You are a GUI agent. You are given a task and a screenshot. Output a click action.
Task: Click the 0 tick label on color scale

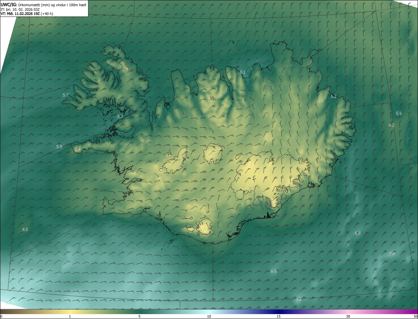click(x=1, y=316)
